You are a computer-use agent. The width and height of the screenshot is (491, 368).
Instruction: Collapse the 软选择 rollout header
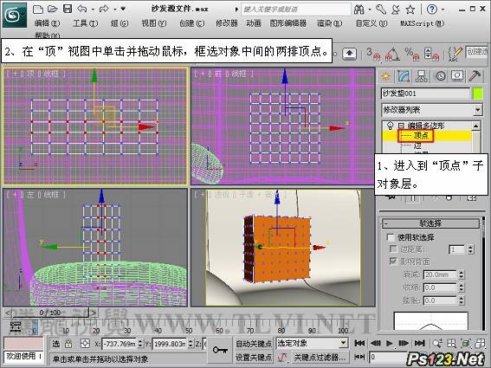click(430, 223)
